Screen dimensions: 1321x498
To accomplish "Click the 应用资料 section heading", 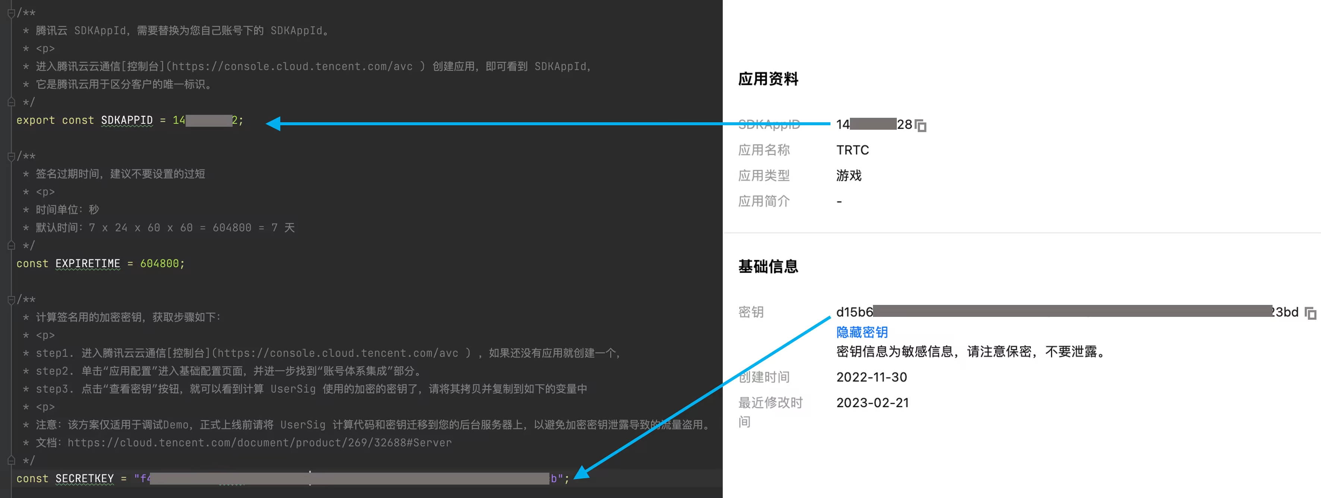I will [768, 79].
